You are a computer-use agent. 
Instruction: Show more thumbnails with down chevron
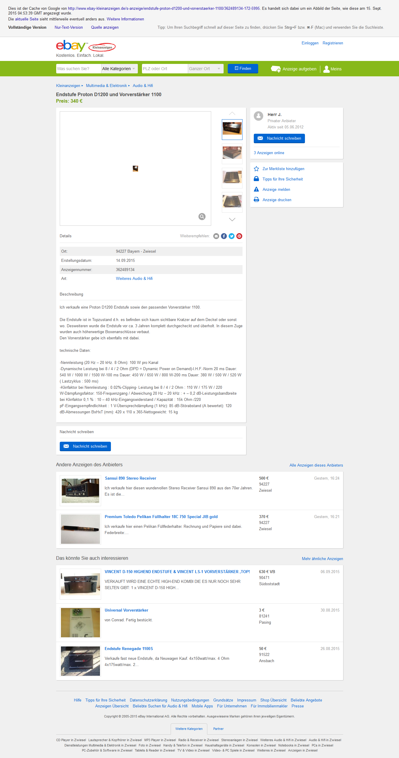[x=232, y=219]
